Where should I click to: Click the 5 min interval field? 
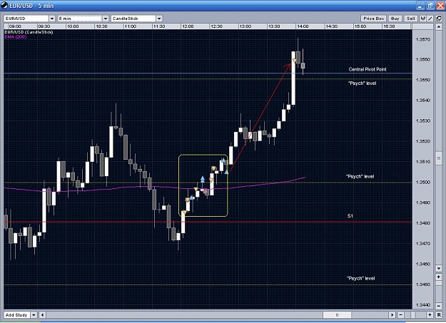tap(80, 19)
